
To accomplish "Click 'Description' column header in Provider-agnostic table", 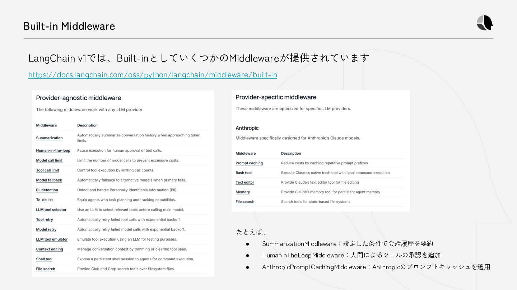I will point(87,125).
